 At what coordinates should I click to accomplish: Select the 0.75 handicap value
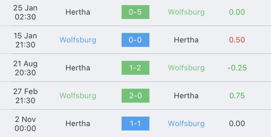click(237, 96)
